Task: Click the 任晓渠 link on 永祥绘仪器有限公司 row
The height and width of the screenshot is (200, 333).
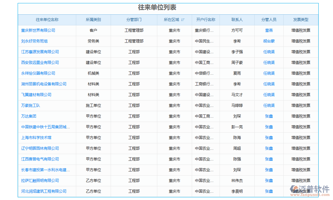Action: pyautogui.click(x=269, y=73)
